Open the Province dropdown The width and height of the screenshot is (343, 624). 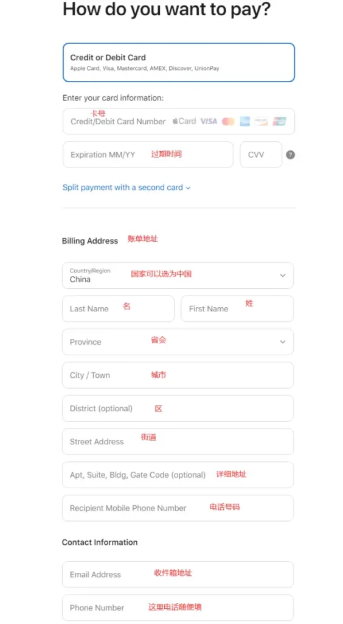tap(178, 342)
